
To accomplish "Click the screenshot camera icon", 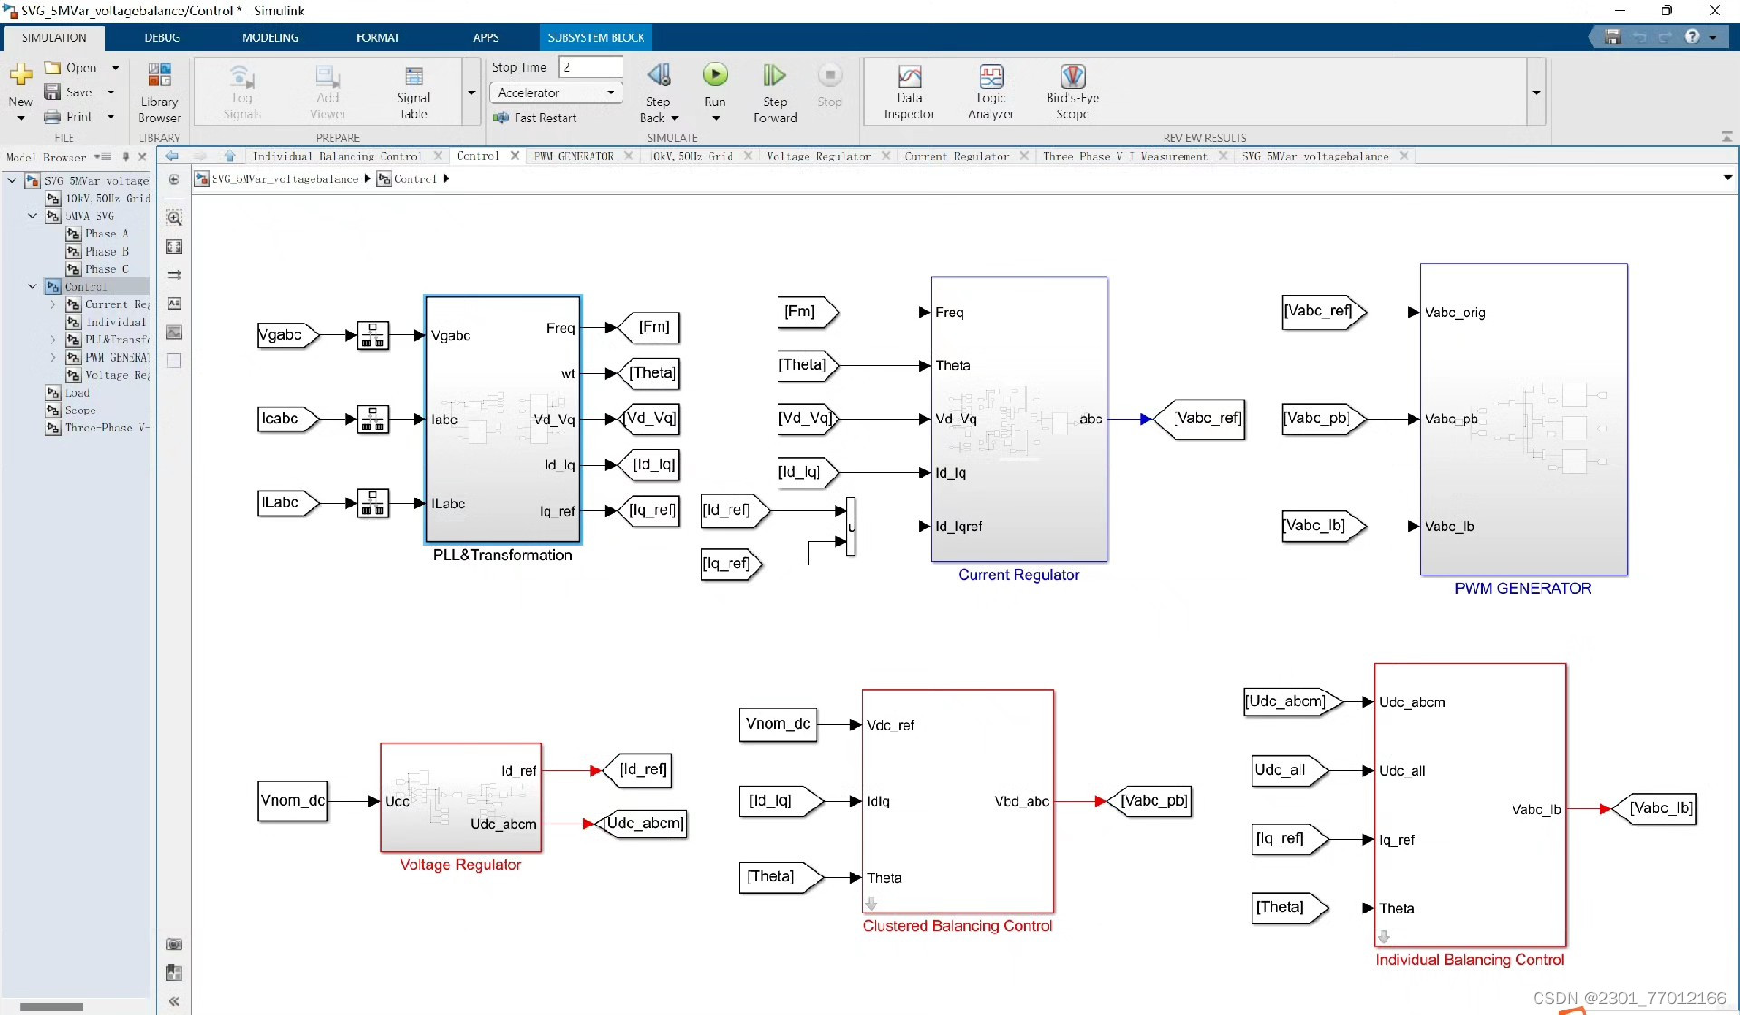I will click(174, 944).
